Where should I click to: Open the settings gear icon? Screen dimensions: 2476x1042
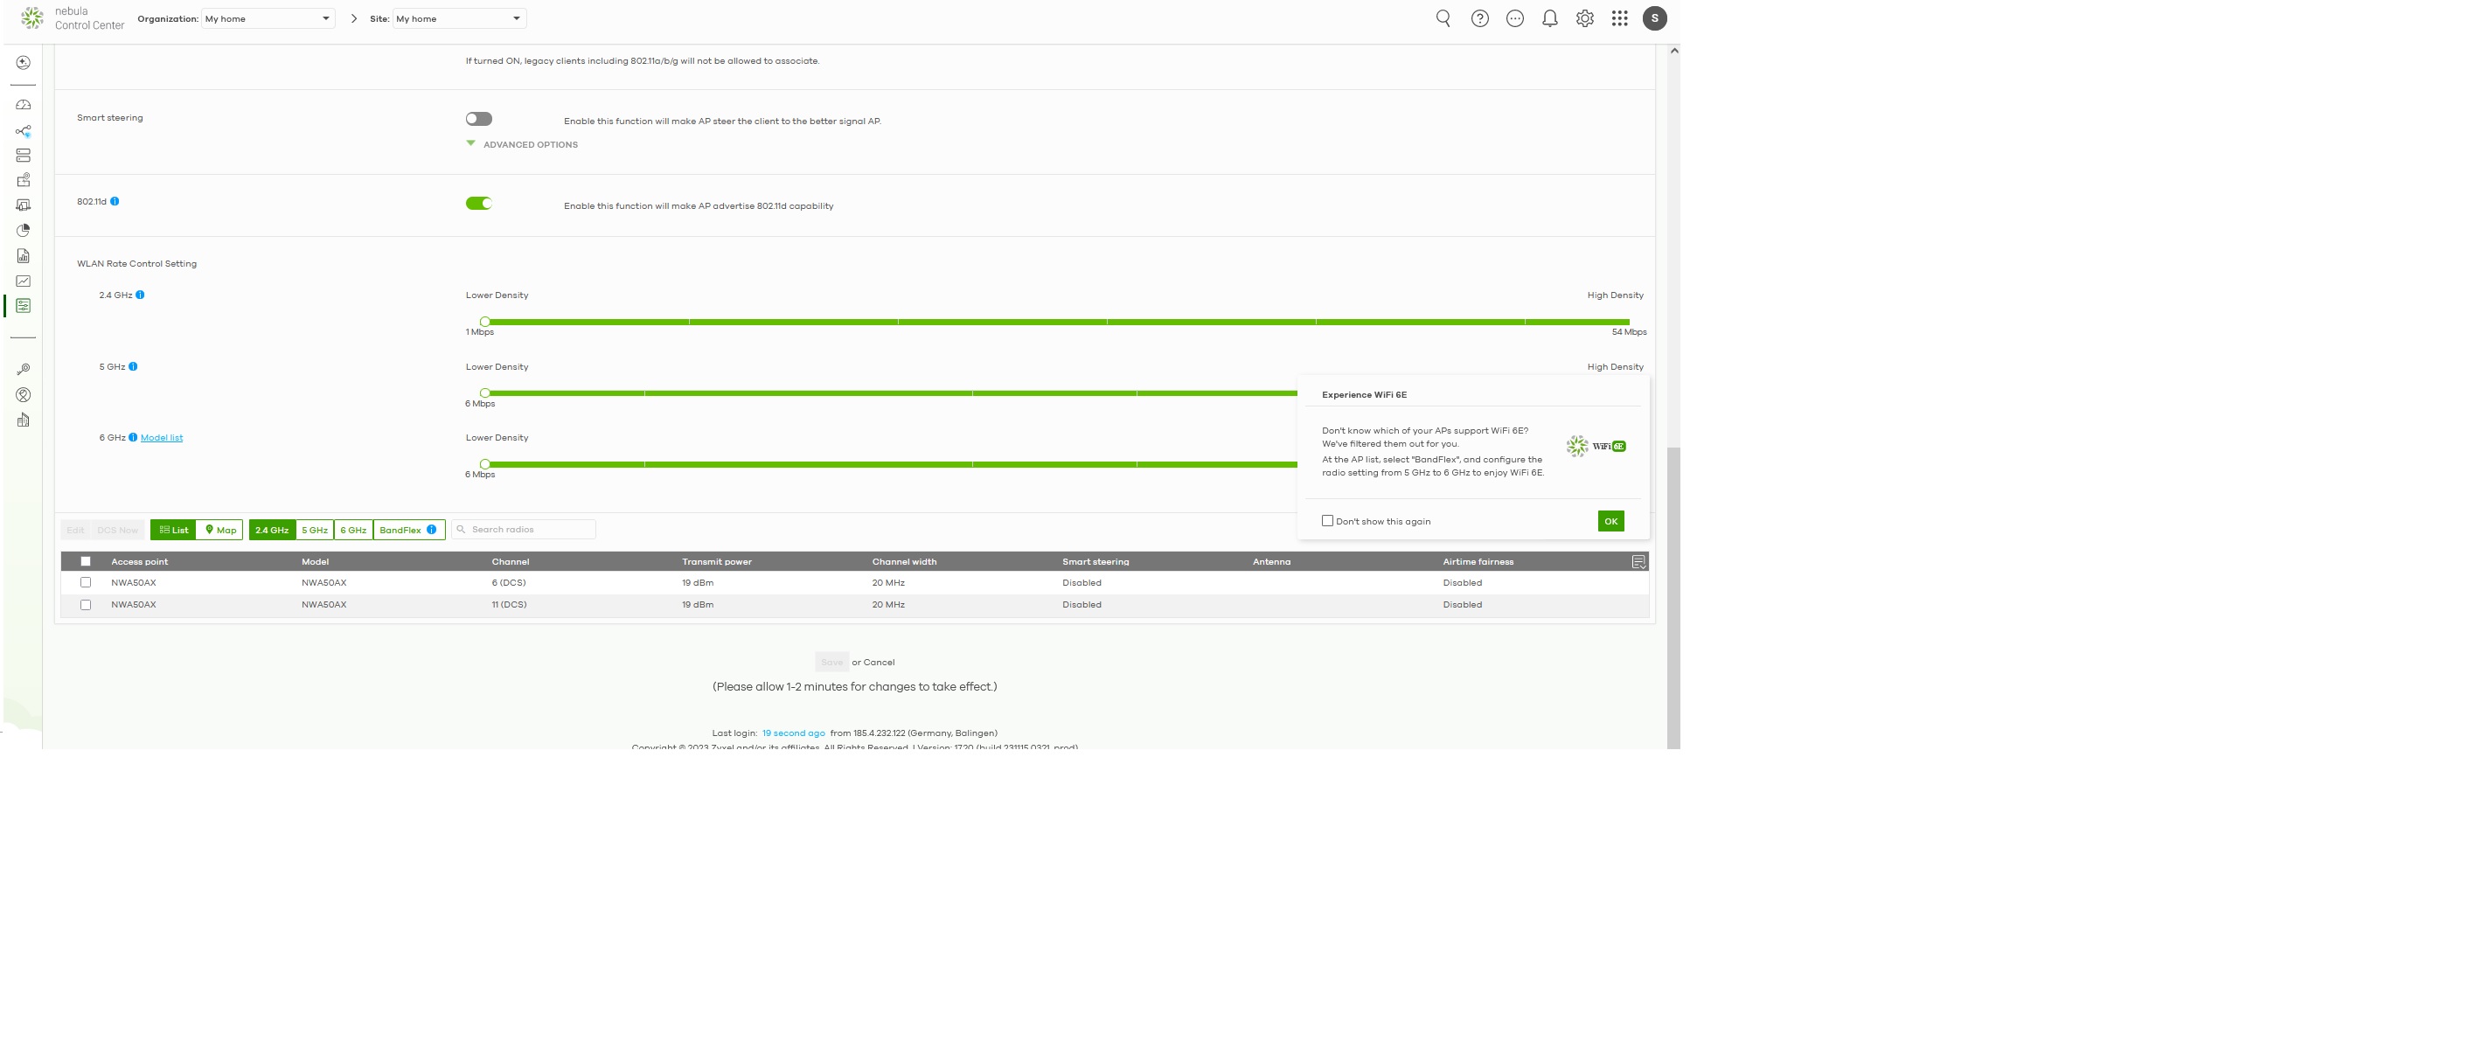[1584, 18]
